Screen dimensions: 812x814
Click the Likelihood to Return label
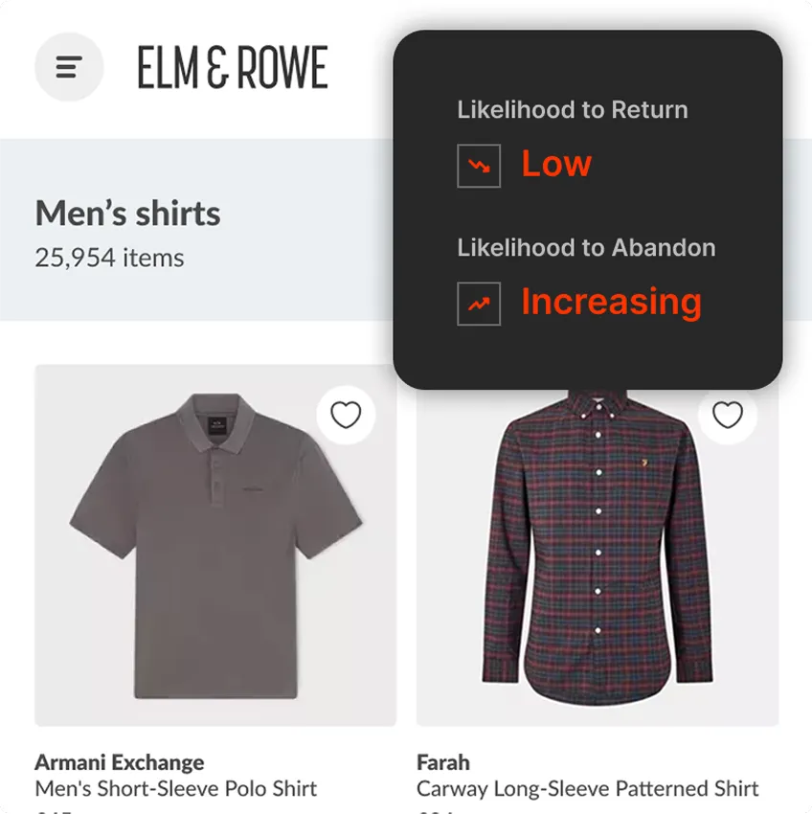pyautogui.click(x=573, y=109)
